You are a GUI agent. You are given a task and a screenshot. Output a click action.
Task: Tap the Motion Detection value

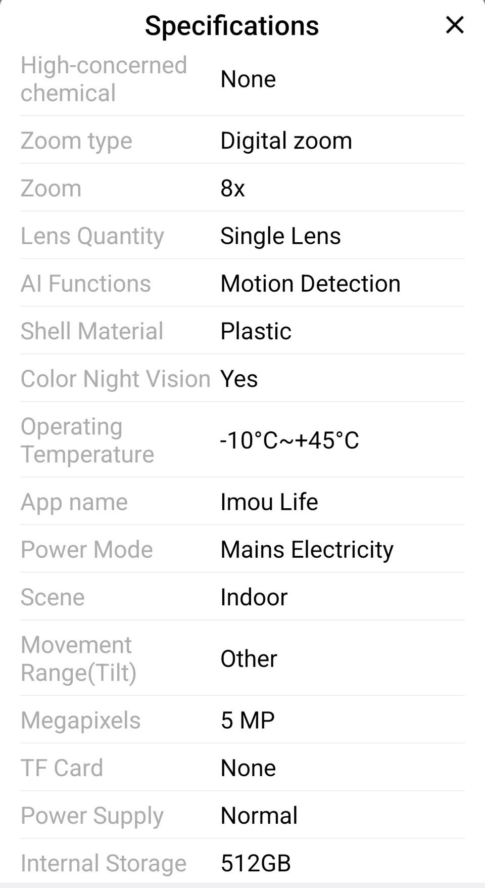click(310, 283)
